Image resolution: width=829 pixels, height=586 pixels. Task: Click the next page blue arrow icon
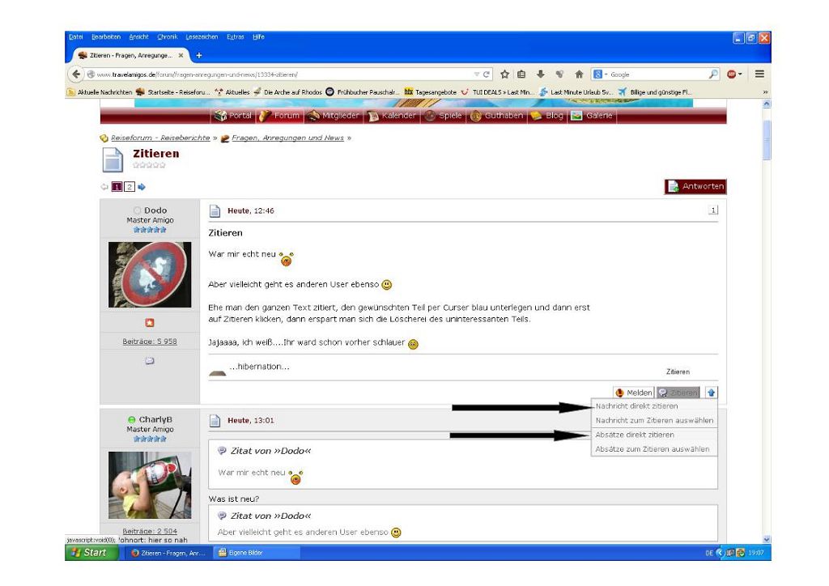tap(142, 187)
